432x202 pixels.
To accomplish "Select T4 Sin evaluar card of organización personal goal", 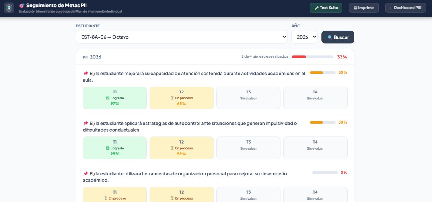I will (315, 194).
